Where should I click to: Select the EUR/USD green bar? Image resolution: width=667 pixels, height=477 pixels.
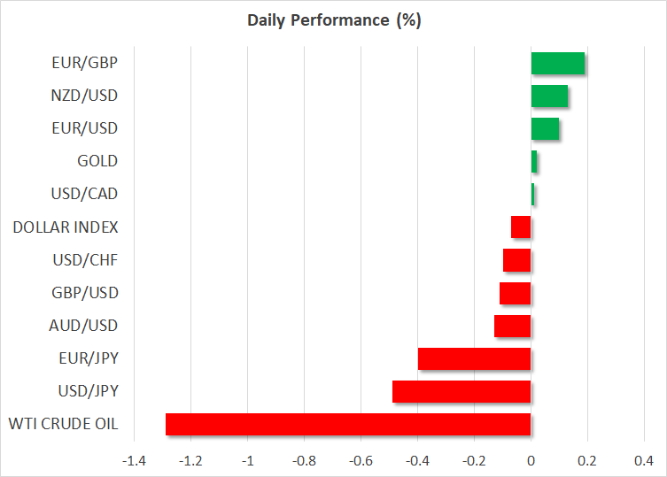(545, 129)
